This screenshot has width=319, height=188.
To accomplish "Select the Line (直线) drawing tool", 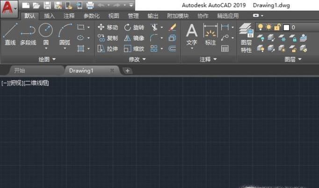I will [10, 35].
